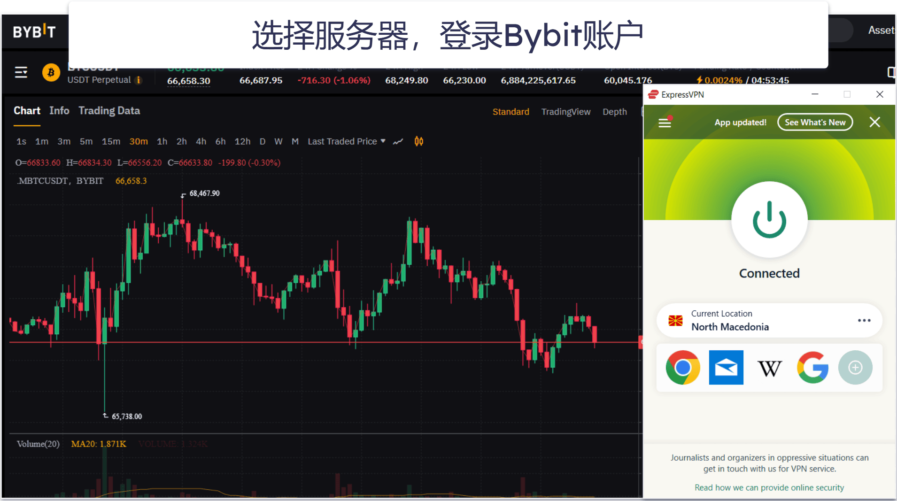Click the MA20 volume indicator label
The image size is (897, 501).
(x=98, y=444)
